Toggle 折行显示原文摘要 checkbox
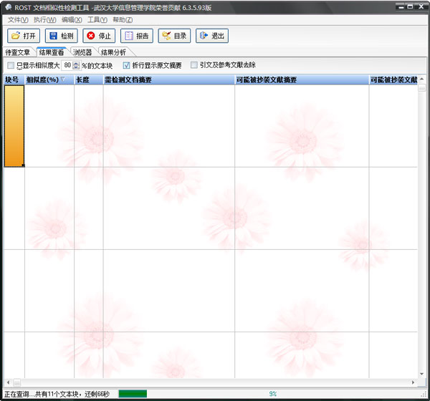Screen dimensions: 430x401 (x=127, y=65)
